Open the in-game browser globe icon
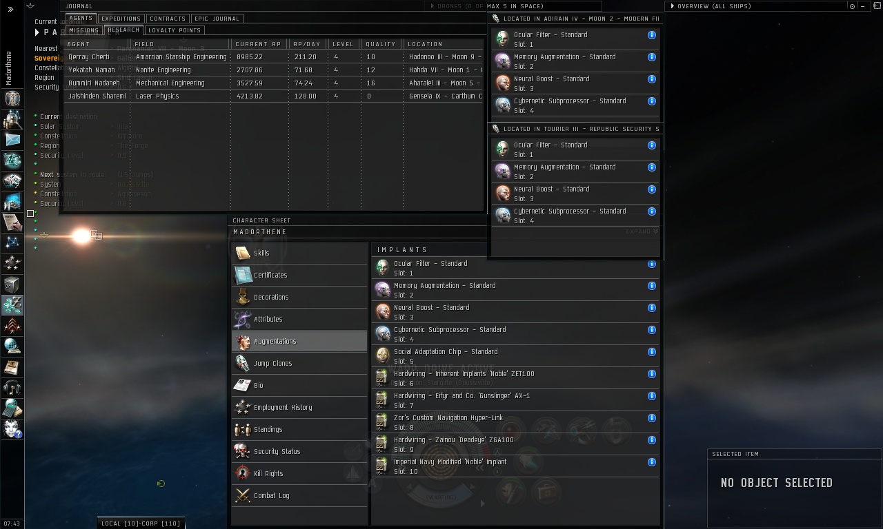 (x=12, y=346)
